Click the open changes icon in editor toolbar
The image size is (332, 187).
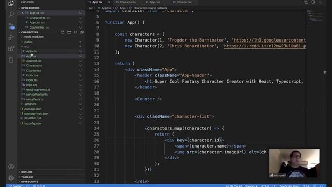(x=306, y=2)
